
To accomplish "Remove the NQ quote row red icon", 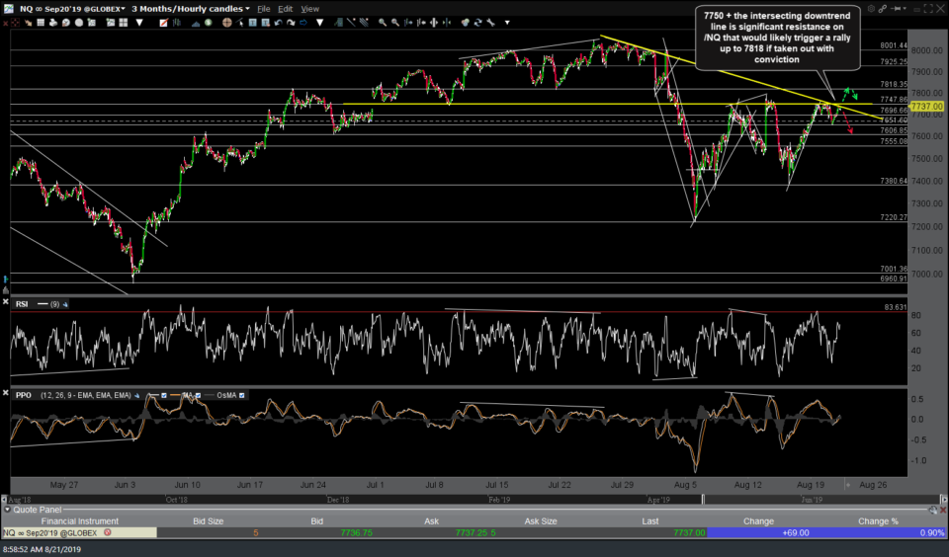I will [107, 533].
